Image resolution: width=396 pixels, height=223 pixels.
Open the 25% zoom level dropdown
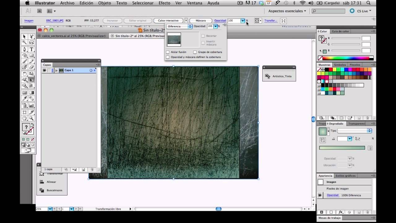coord(50,209)
